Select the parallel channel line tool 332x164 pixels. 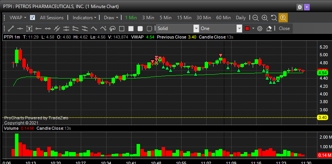pos(57,28)
